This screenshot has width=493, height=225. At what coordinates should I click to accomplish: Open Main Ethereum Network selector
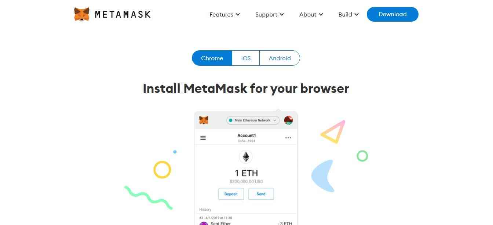click(x=253, y=120)
